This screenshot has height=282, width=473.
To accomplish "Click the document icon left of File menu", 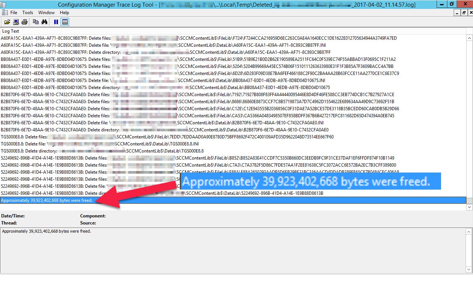I will (4, 13).
